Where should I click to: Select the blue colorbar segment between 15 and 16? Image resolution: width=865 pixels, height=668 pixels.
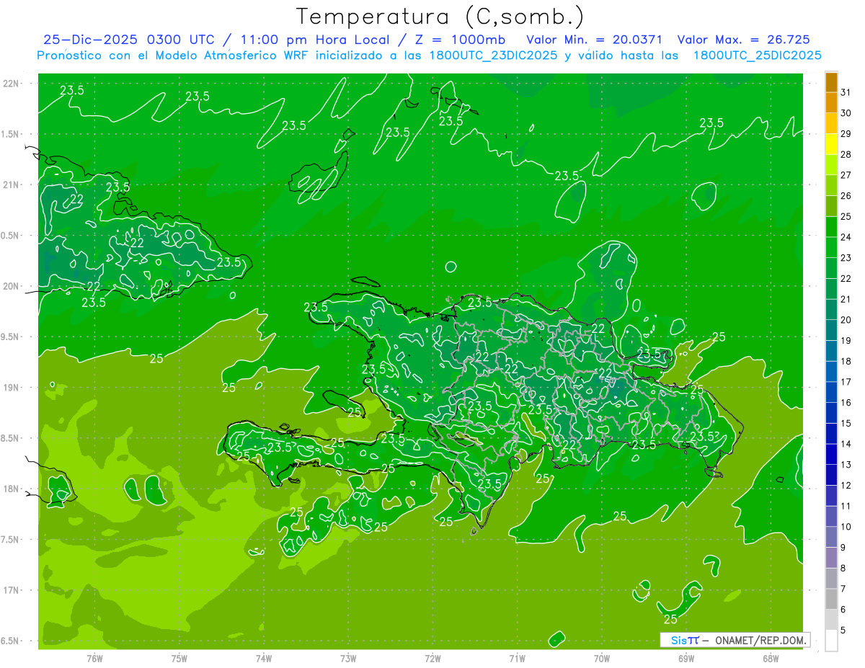(x=831, y=412)
